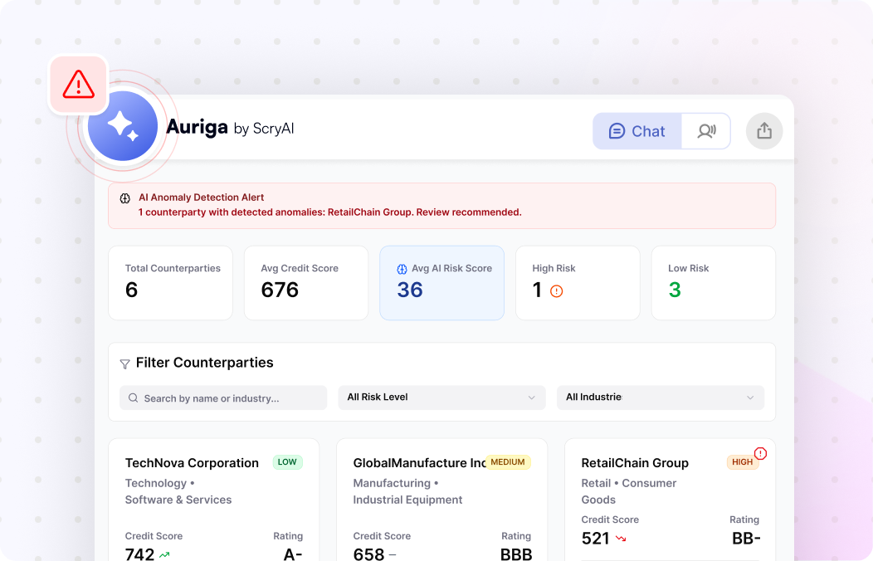This screenshot has width=873, height=561.
Task: Click 'Technology • Software & Services' text
Action: 178,491
